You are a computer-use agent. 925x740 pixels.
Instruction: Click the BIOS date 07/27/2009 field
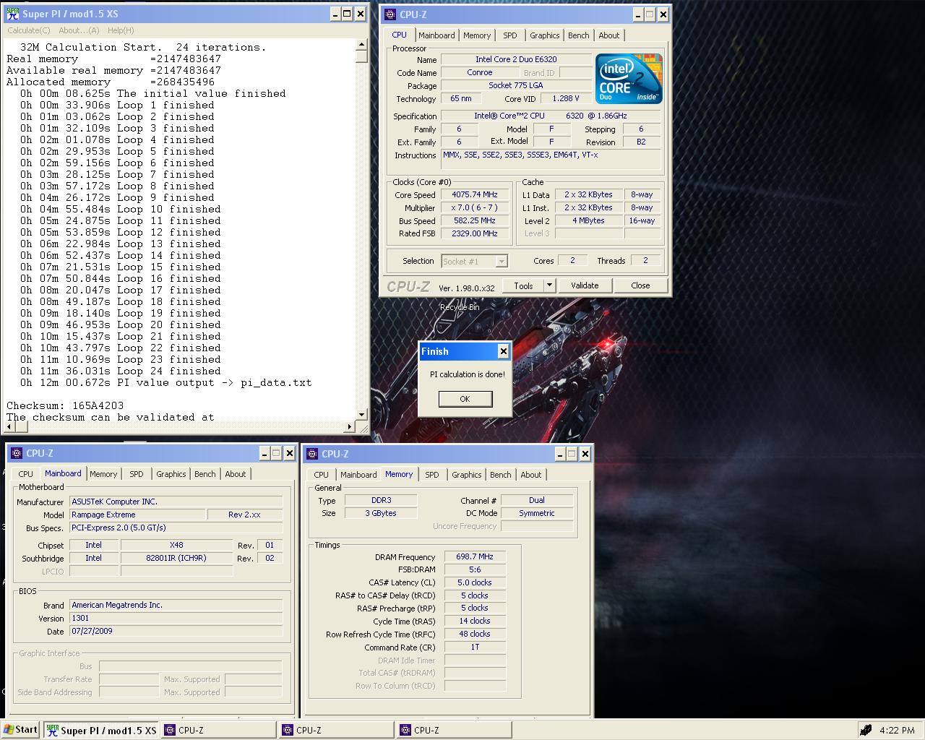point(176,631)
